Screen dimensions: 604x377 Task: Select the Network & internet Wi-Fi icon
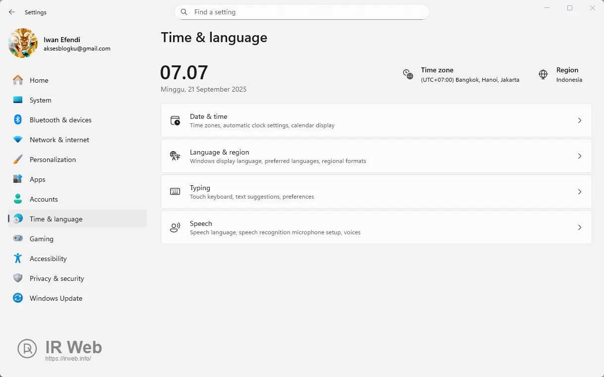coord(18,140)
